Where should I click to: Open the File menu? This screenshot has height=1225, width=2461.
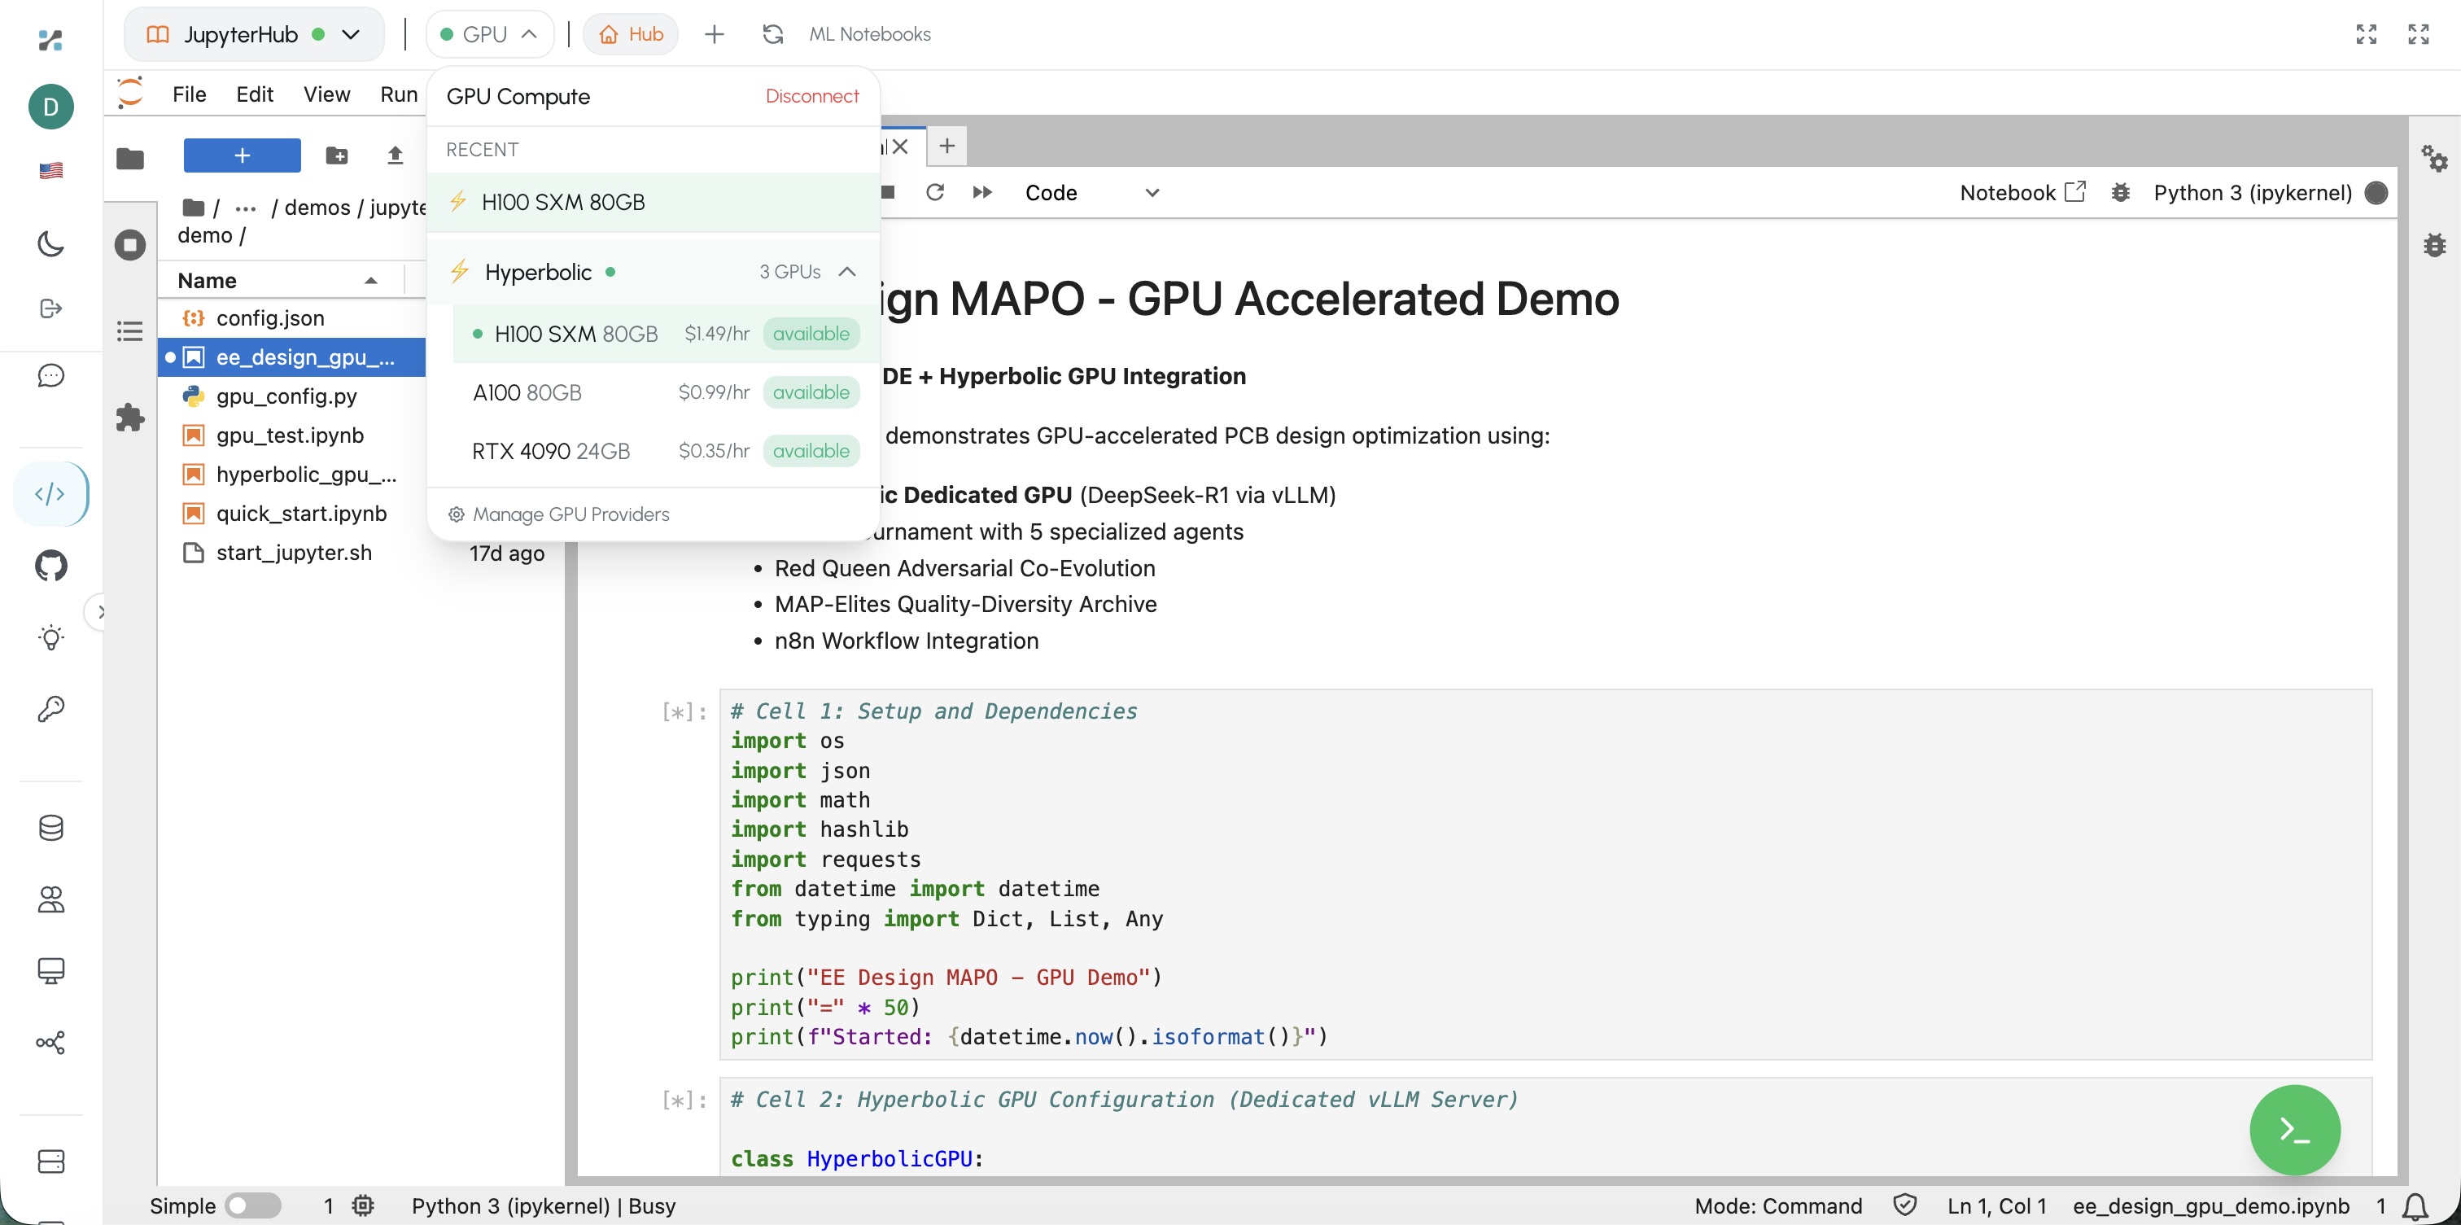[189, 93]
